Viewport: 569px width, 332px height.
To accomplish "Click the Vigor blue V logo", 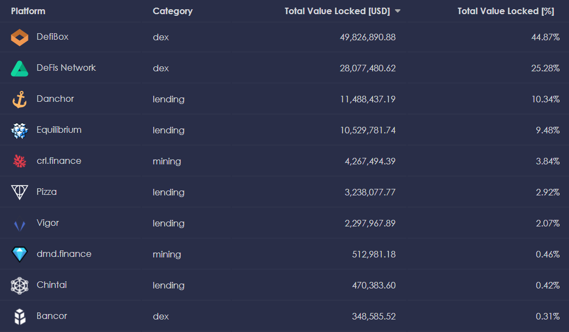I will point(20,225).
